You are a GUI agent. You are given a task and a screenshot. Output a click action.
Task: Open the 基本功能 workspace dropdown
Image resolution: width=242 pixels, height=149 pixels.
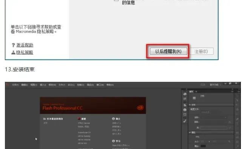pyautogui.click(x=215, y=85)
